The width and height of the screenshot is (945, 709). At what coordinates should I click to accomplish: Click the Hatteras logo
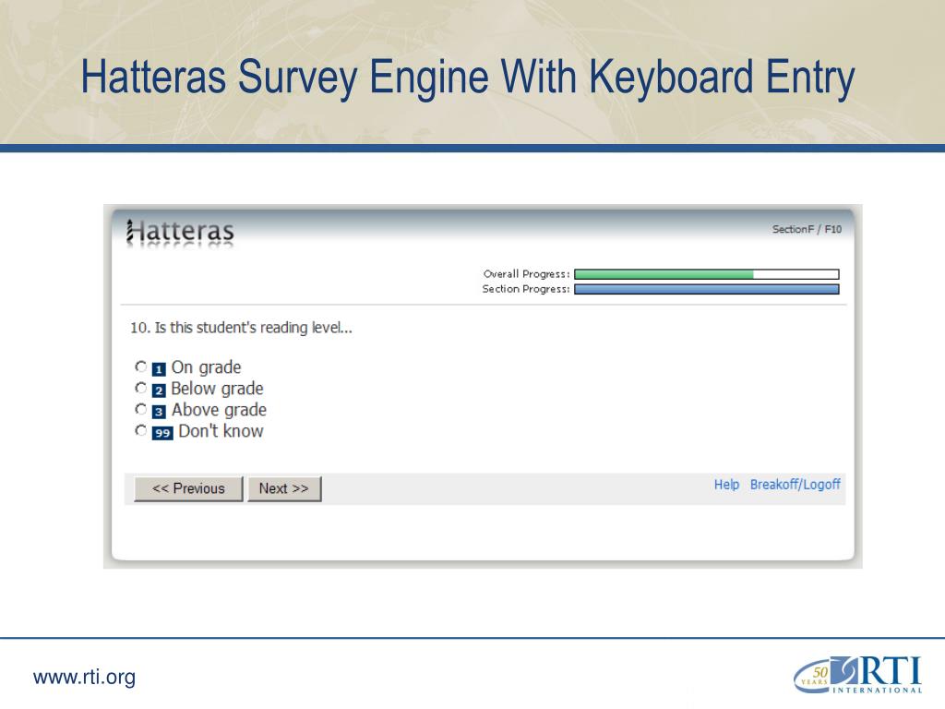point(180,232)
